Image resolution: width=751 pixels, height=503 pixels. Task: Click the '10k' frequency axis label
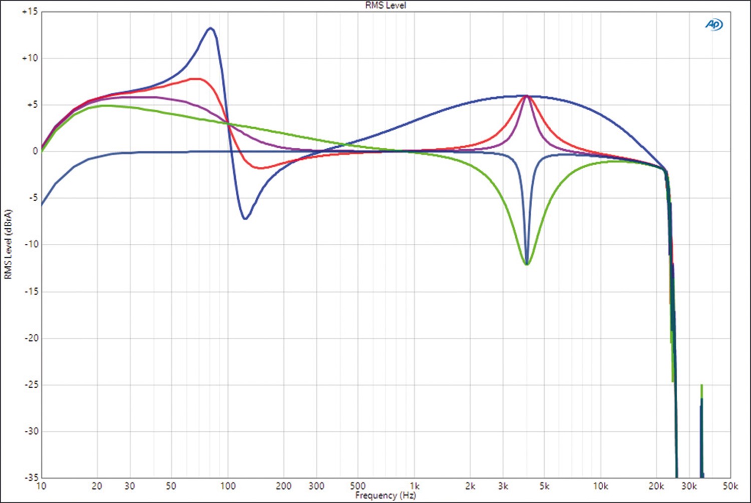[600, 486]
